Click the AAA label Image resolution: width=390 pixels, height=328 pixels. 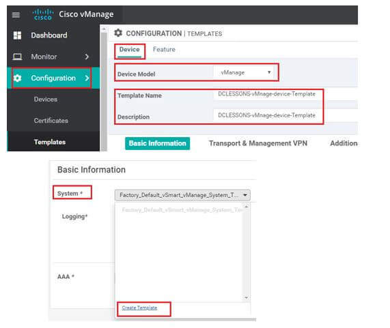point(66,276)
